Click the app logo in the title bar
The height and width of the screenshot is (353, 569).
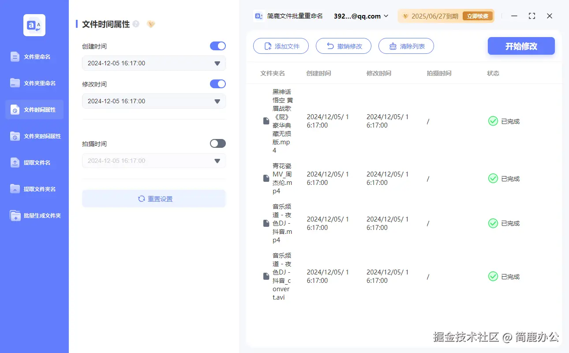258,16
